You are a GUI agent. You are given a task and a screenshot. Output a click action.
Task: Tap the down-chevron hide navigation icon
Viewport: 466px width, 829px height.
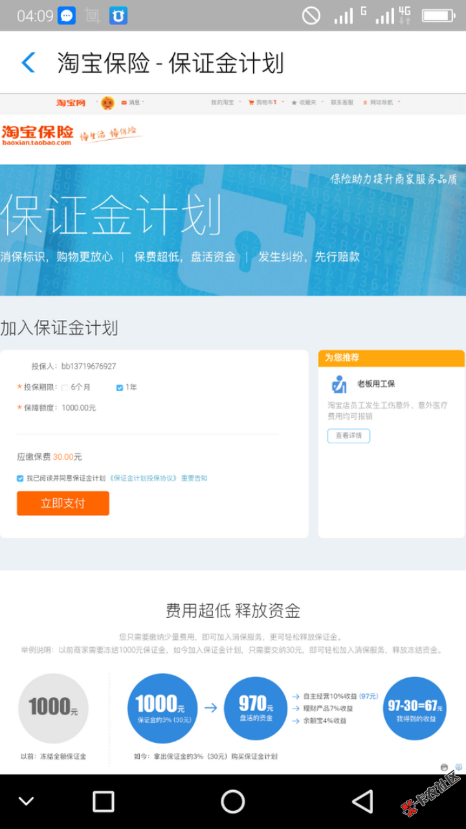pos(27,801)
